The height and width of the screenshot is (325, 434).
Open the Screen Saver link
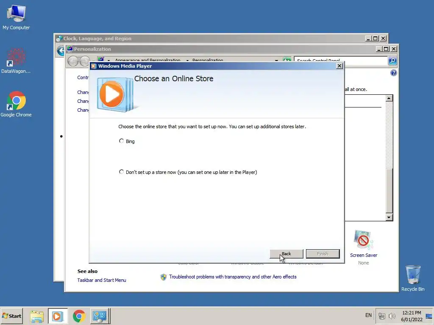pos(363,255)
